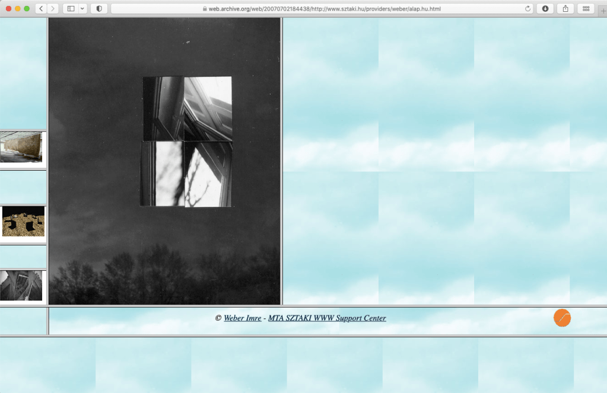The height and width of the screenshot is (393, 607).
Task: Show tab overview grid icon
Action: [586, 8]
